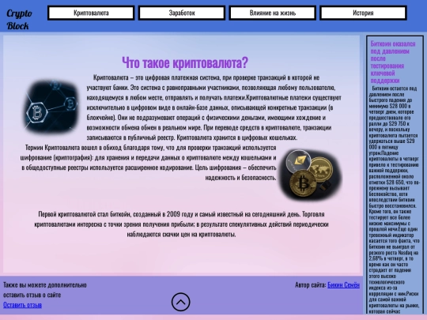Open the Влияние на жизнь navigation button
427x320 pixels.
(x=273, y=13)
